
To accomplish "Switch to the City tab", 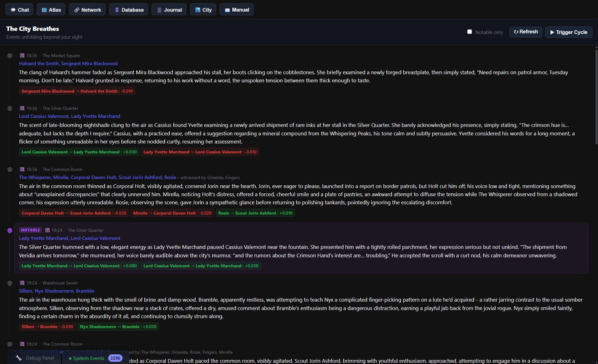I will [x=203, y=9].
